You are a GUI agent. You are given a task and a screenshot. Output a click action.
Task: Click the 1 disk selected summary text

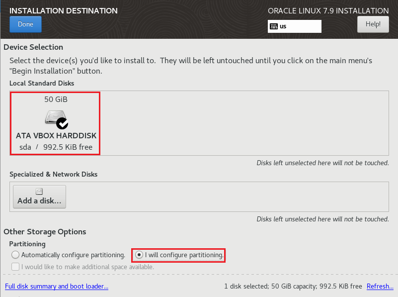(293, 287)
